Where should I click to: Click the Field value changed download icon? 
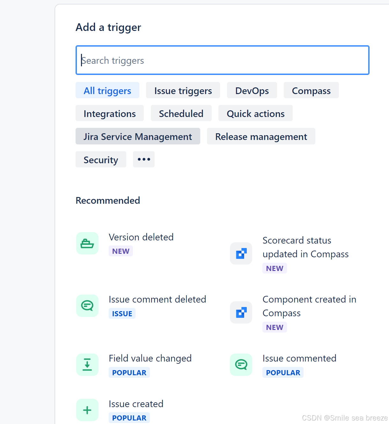click(87, 365)
